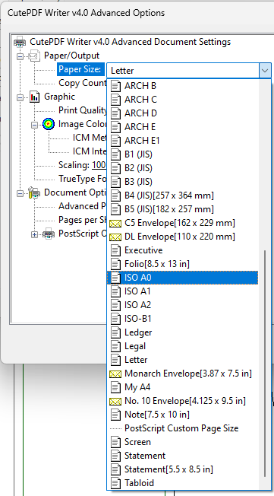The width and height of the screenshot is (274, 496).
Task: Select the Paper Size tree label
Action: tap(80, 69)
